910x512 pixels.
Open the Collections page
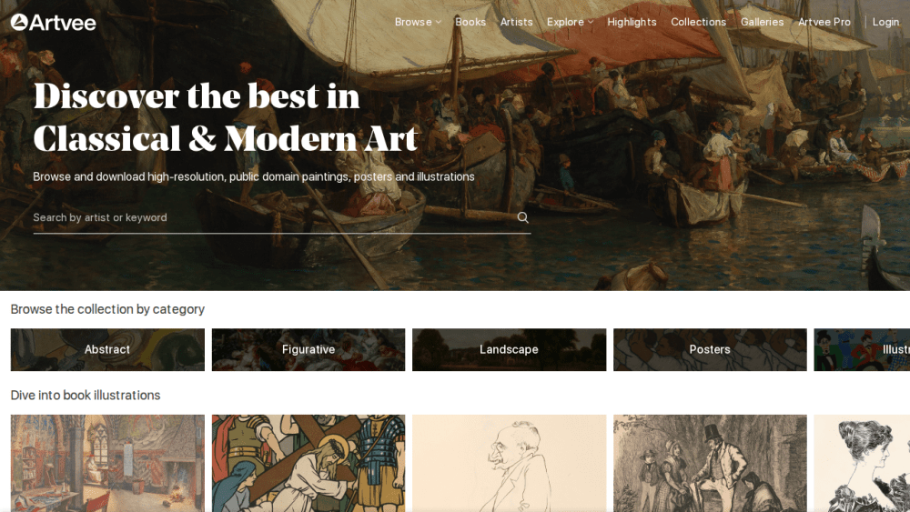698,22
